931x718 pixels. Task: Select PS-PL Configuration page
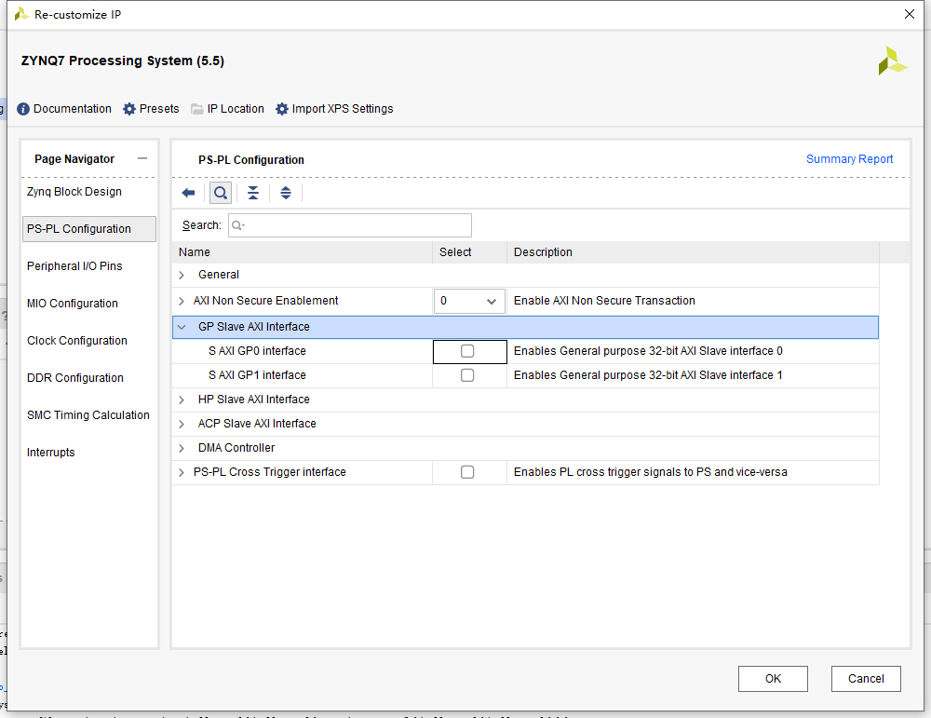click(89, 229)
